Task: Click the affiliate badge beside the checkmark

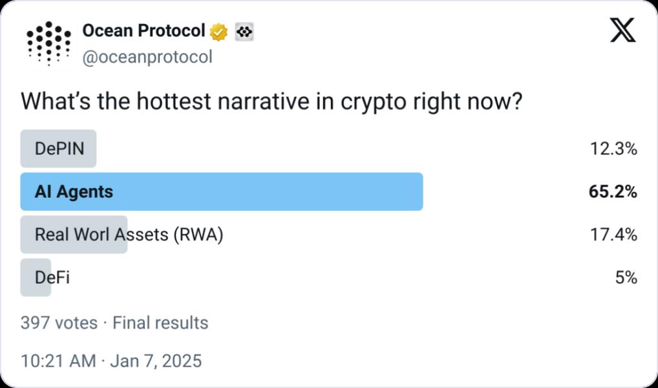Action: (244, 31)
